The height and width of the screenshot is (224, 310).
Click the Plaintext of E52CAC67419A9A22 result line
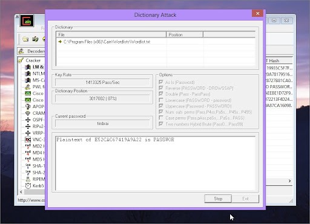(x=115, y=139)
